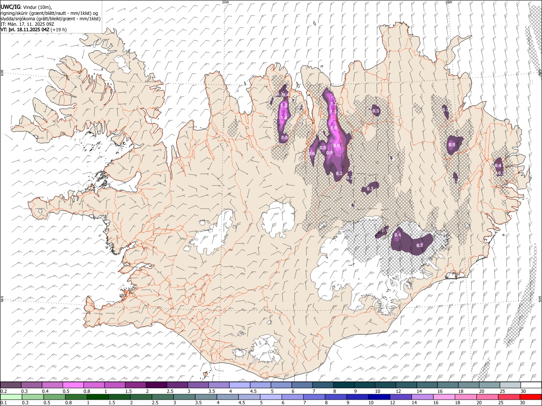
Task: Click the snowfall legend swatch starting at 16
Action: (x=447, y=385)
